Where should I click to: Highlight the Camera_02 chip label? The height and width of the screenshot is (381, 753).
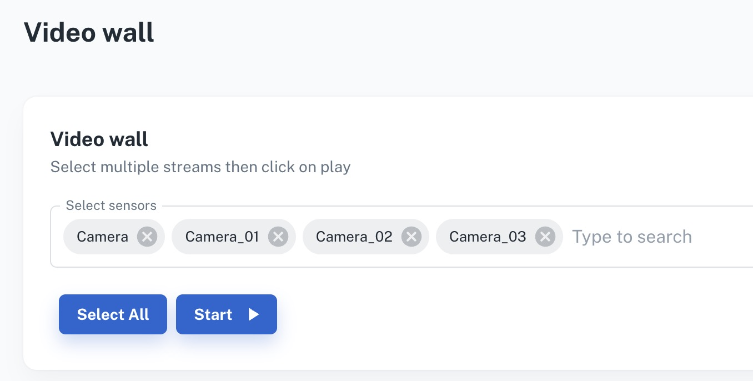pos(354,237)
